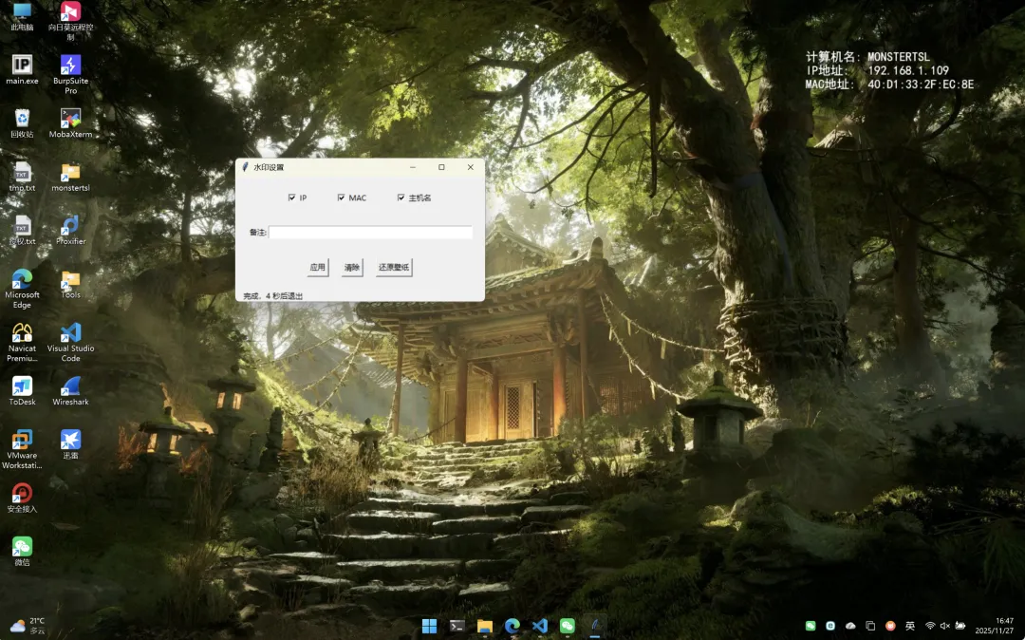This screenshot has height=640, width=1025.
Task: Open File Explorer from the taskbar
Action: (484, 626)
